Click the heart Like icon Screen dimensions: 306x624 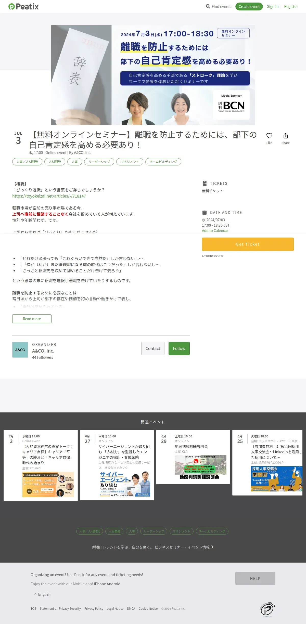click(269, 136)
